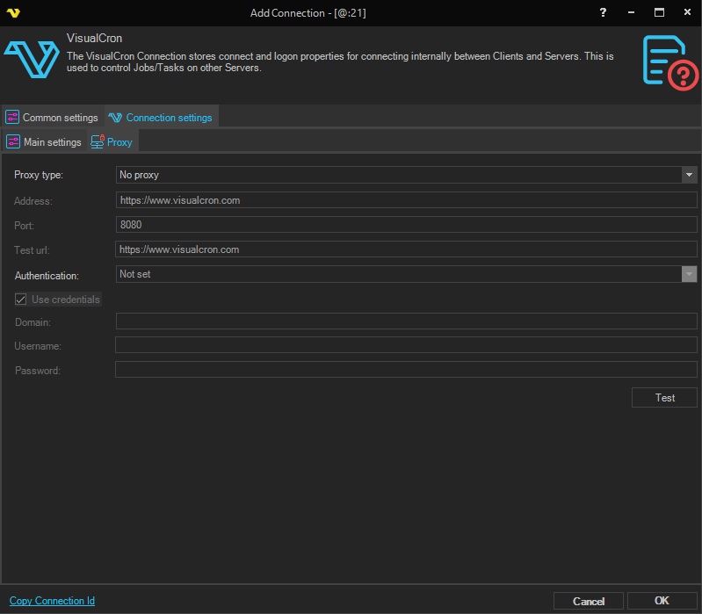Image resolution: width=702 pixels, height=614 pixels.
Task: Click the Connection settings tab icon
Action: (x=115, y=118)
